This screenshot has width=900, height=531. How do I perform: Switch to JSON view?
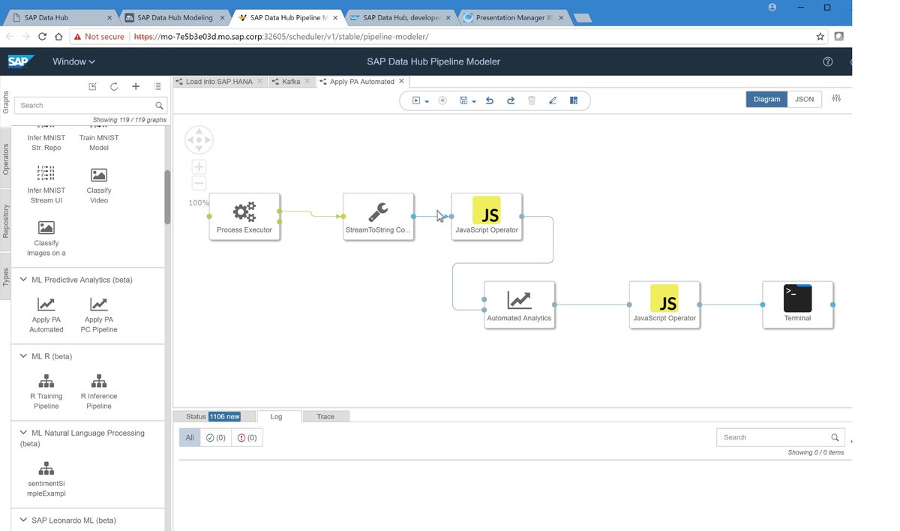(804, 99)
